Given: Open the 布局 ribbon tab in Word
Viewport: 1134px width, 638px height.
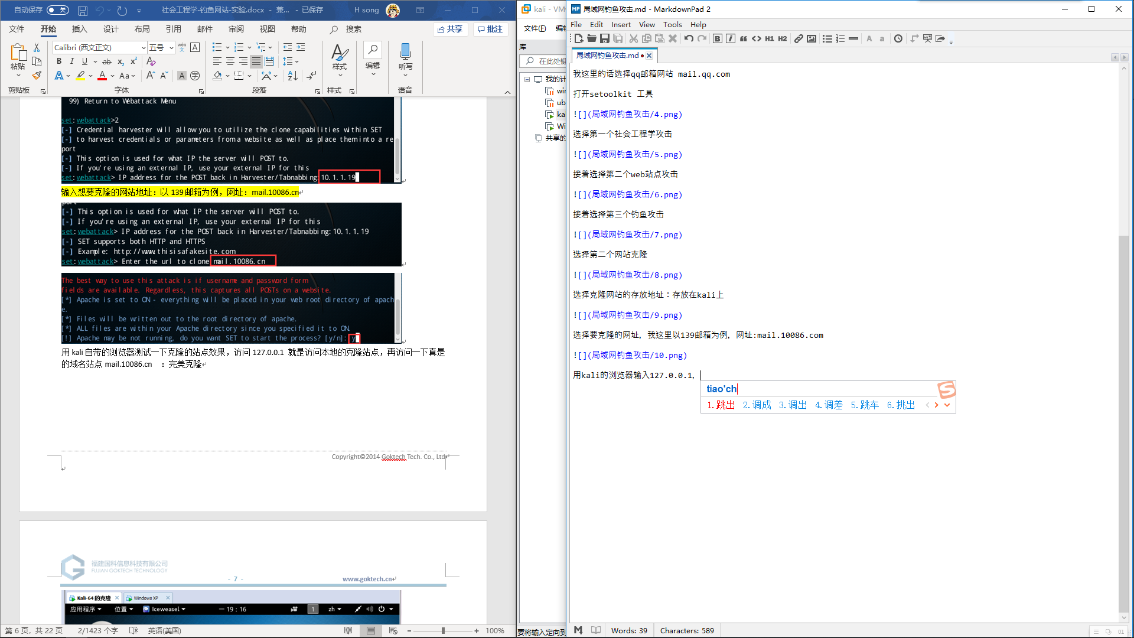Looking at the screenshot, I should (142, 29).
